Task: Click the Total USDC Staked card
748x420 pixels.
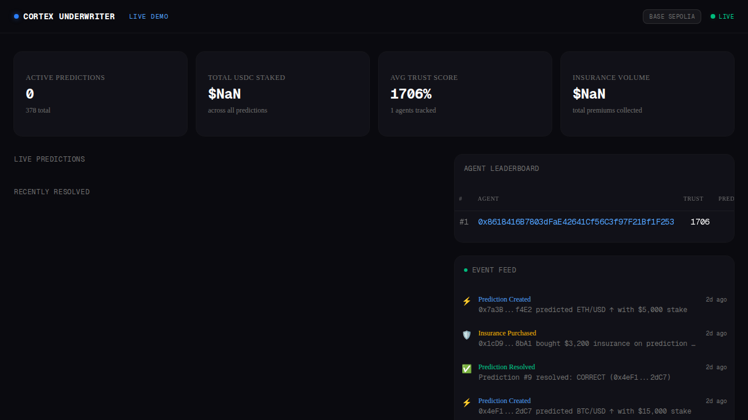Action: click(x=283, y=94)
